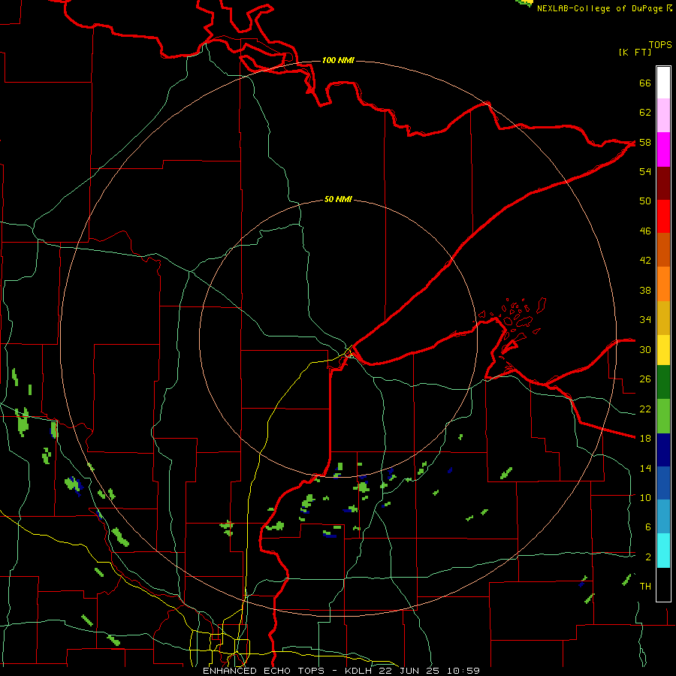Click the '42' scale value
676x676 pixels.
point(645,261)
